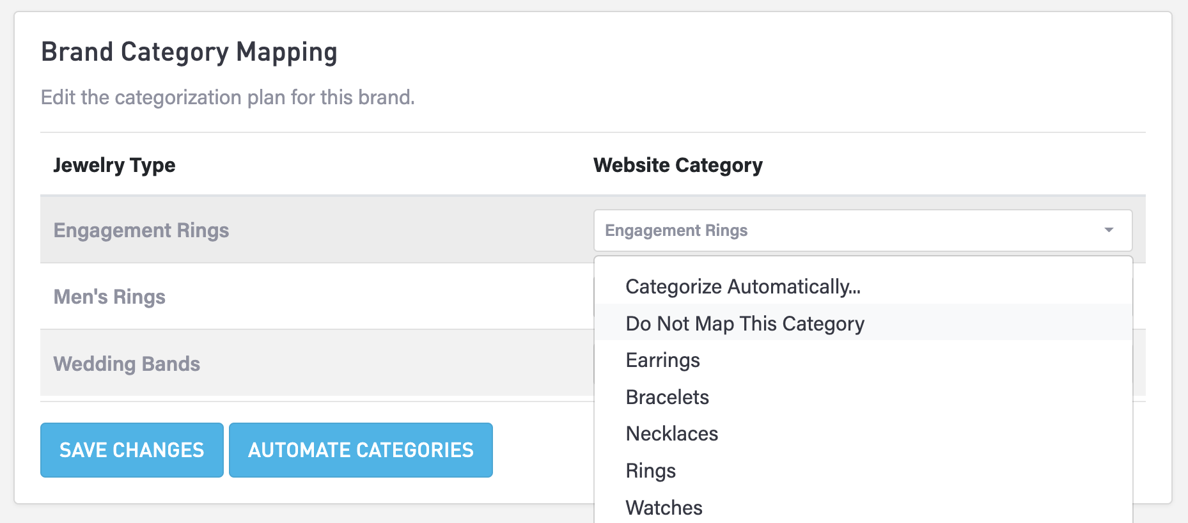Click the Website Category column header
This screenshot has height=523, width=1188.
click(x=678, y=165)
